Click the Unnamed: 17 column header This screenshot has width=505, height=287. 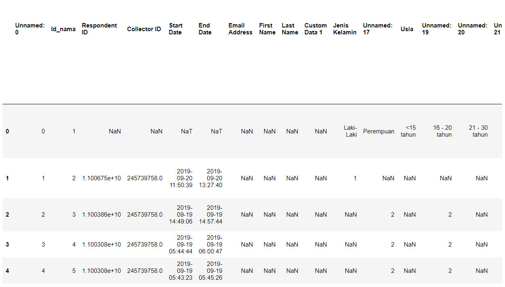377,29
